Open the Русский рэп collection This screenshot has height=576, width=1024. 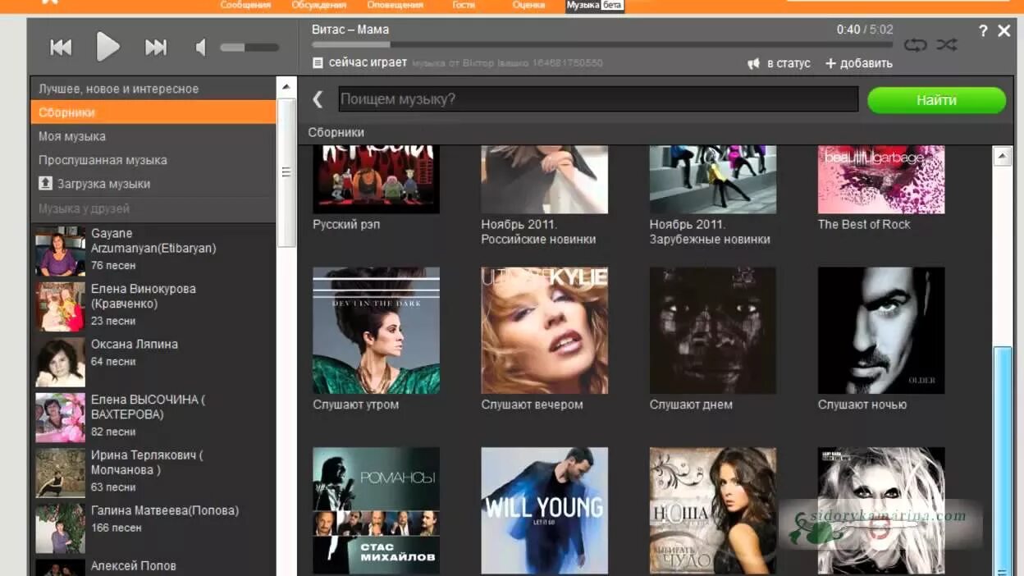pos(376,180)
